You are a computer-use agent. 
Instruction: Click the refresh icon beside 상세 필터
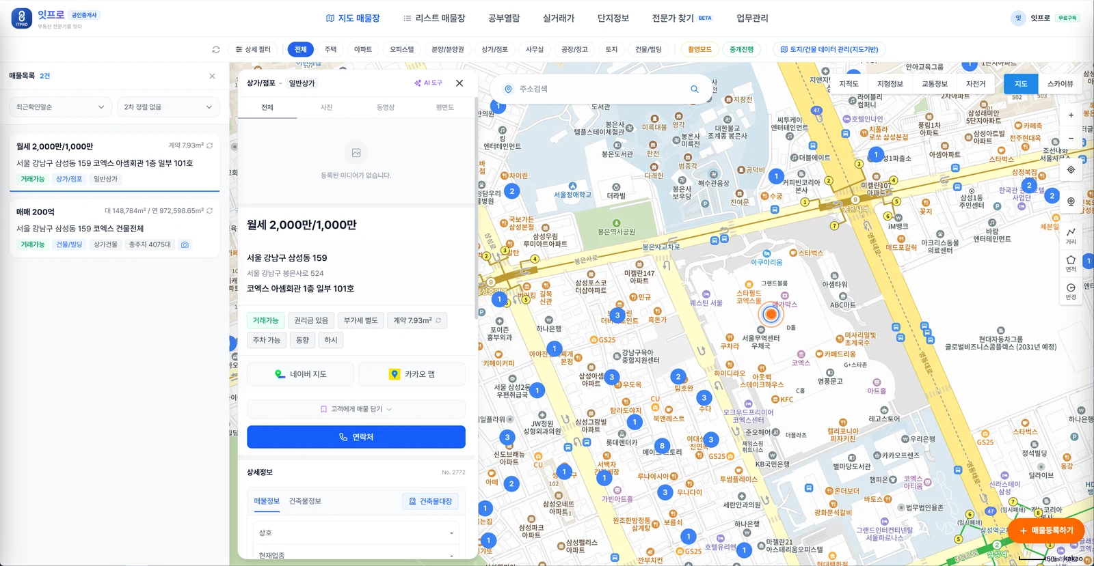click(x=216, y=50)
